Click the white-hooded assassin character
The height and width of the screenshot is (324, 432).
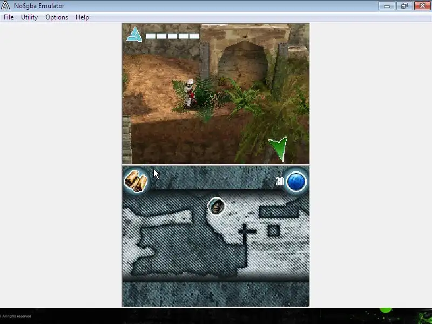(190, 93)
